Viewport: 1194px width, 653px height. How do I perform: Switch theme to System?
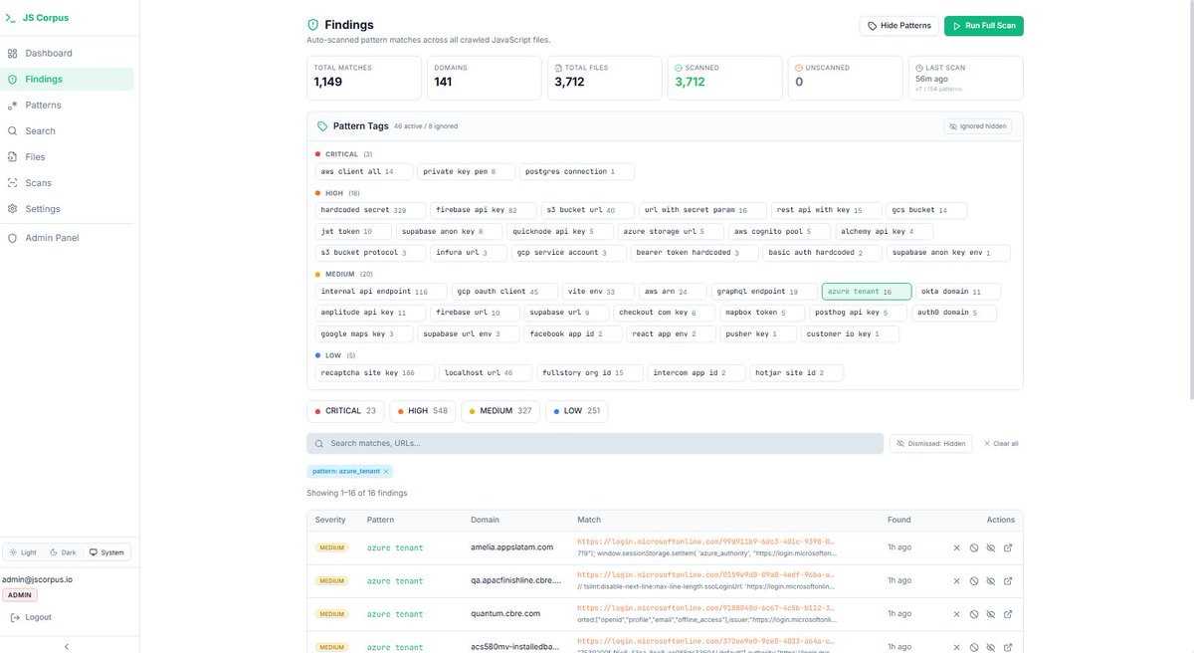click(106, 551)
